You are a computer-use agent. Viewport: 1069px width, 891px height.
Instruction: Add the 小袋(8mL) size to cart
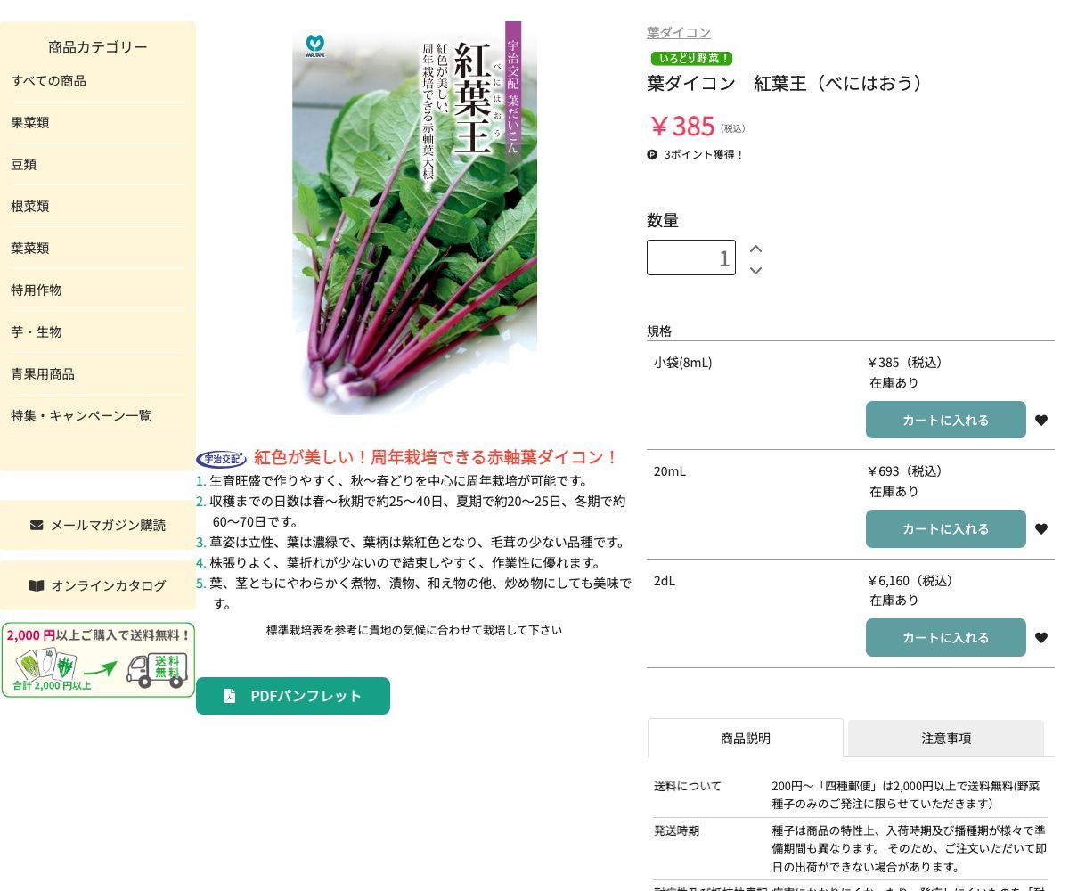pyautogui.click(x=945, y=420)
